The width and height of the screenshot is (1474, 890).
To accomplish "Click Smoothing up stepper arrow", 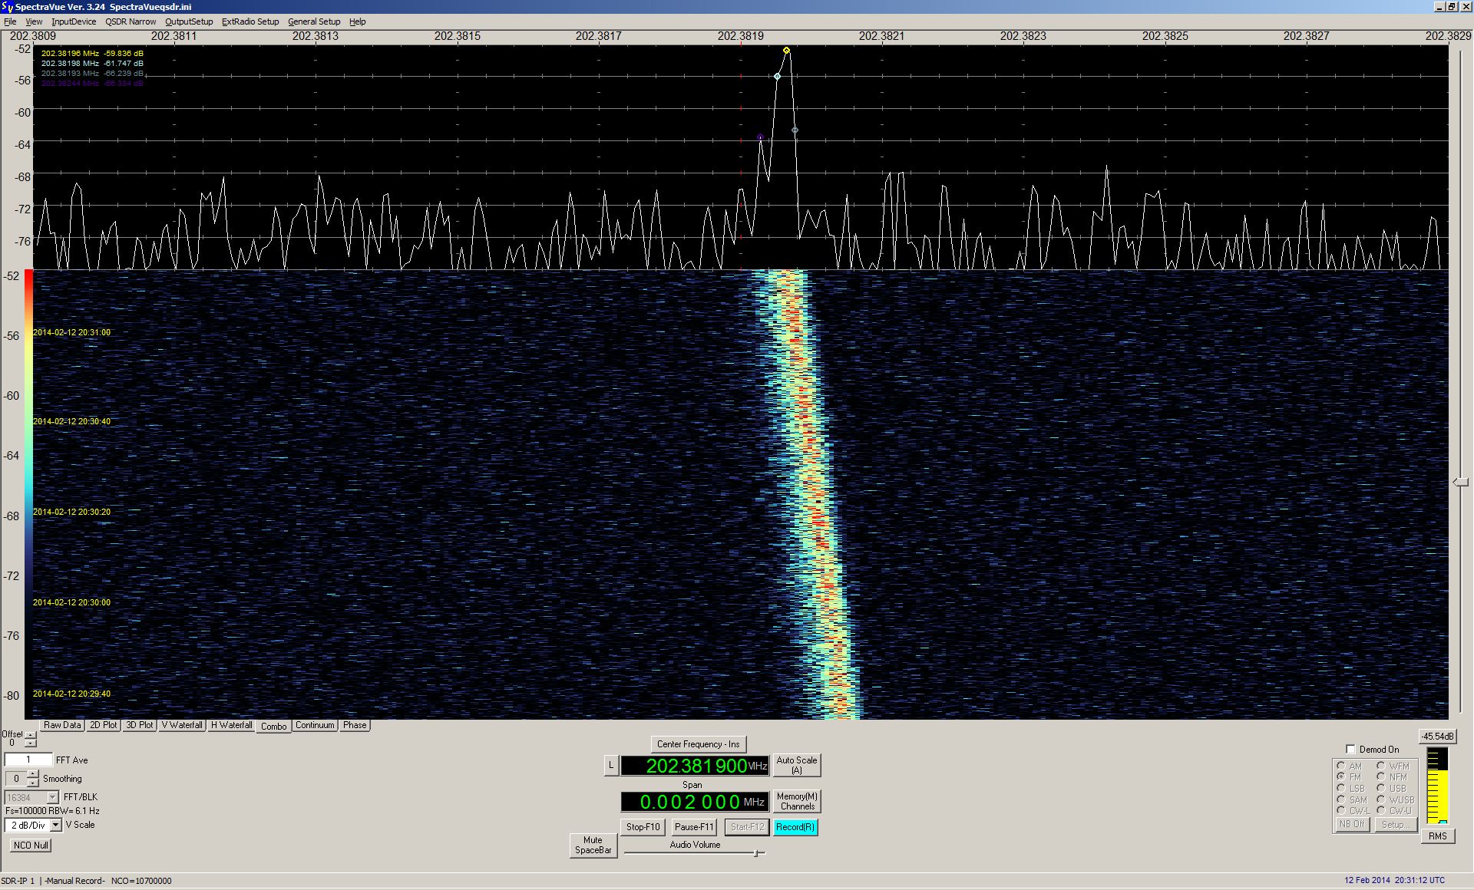I will [x=32, y=773].
